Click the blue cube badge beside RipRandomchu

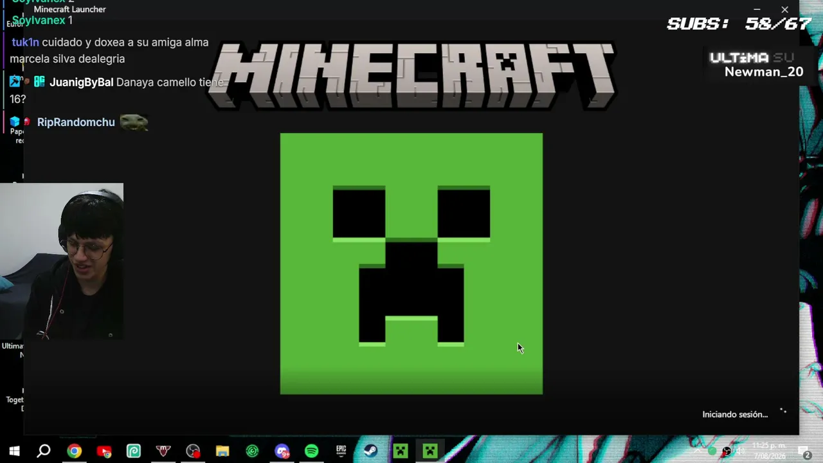(x=14, y=122)
